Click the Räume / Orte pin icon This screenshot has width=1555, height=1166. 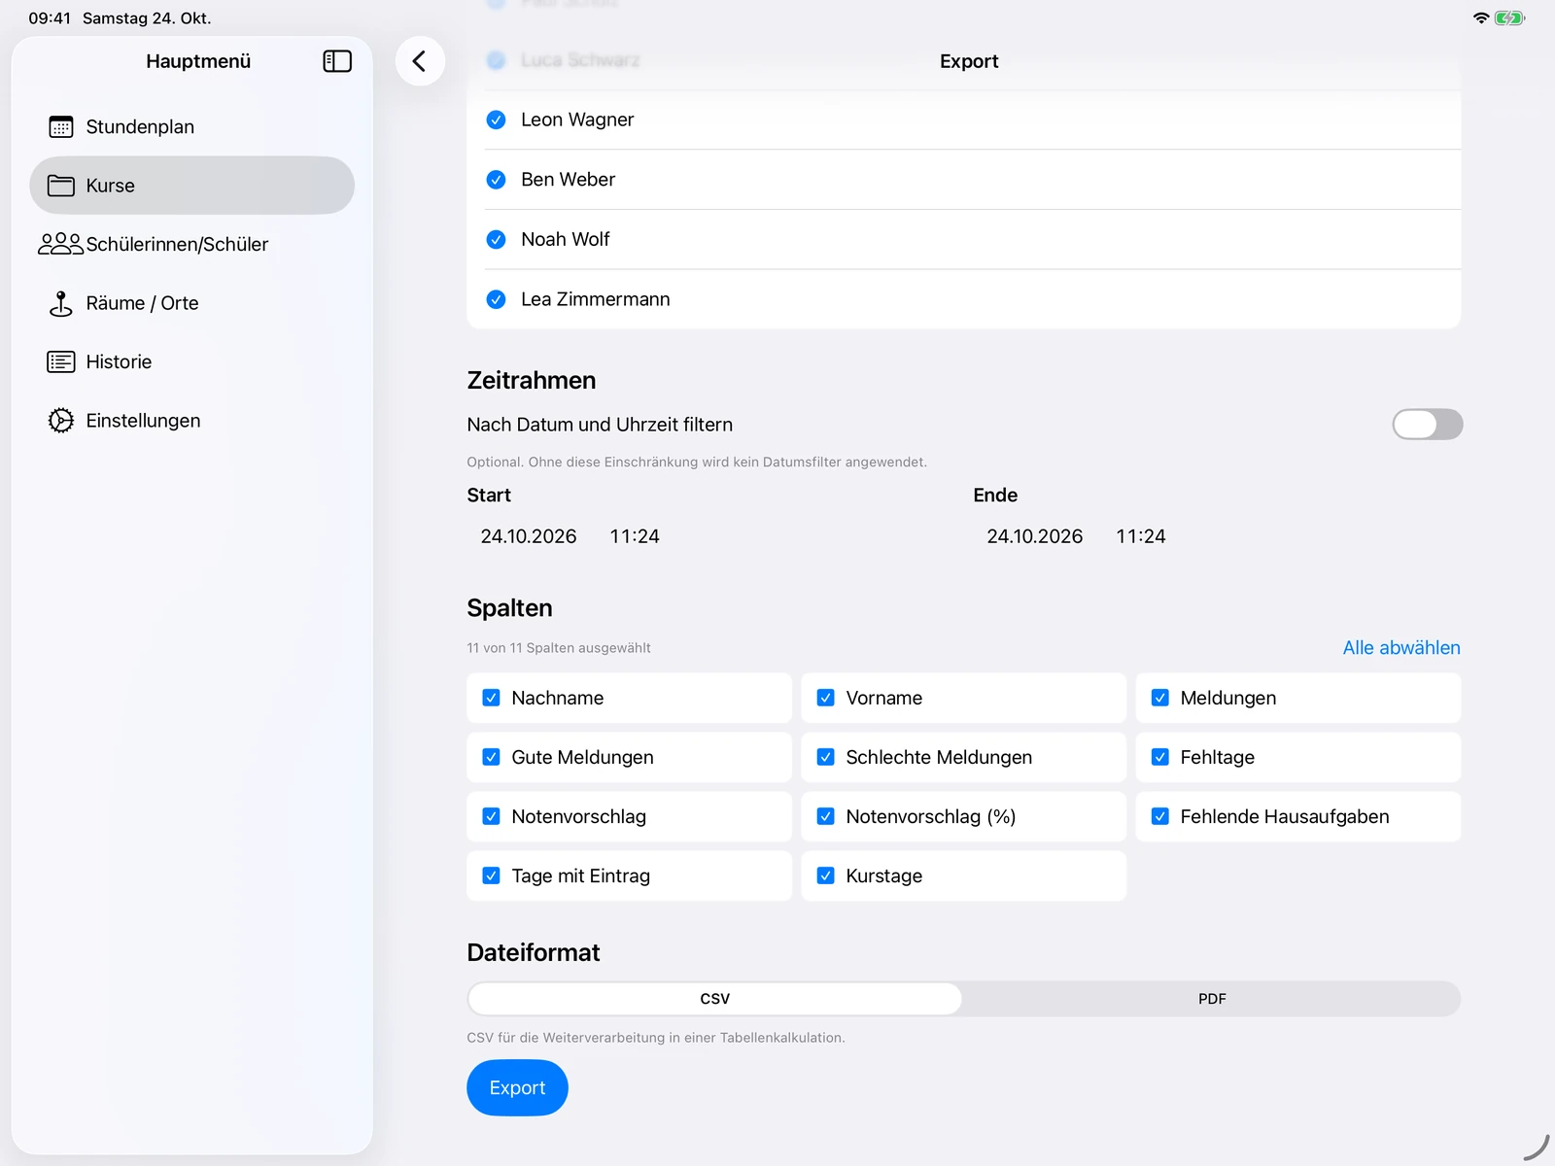[61, 303]
